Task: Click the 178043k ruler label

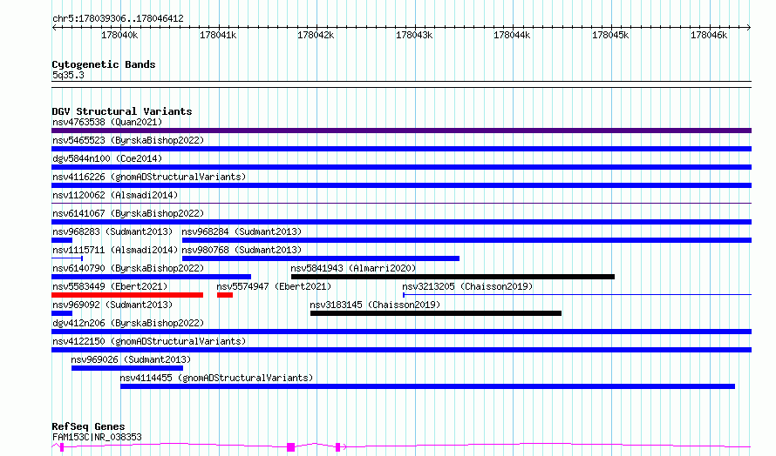Action: click(x=414, y=35)
